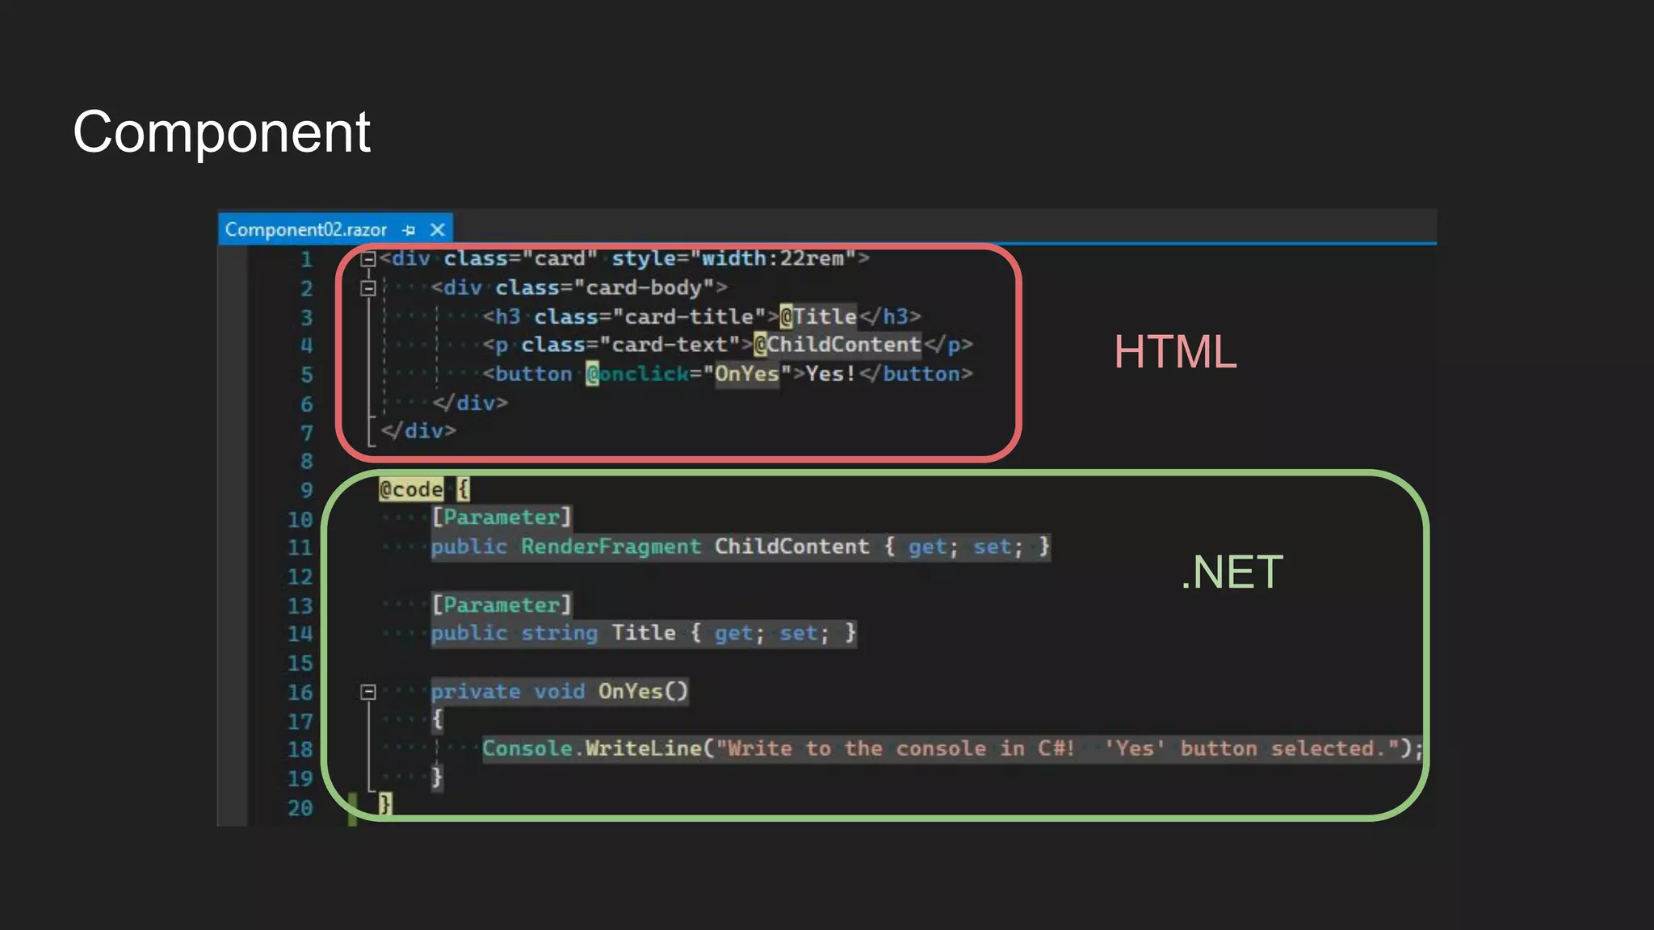Click line number 11 in the gutter
This screenshot has width=1654, height=930.
click(x=300, y=548)
